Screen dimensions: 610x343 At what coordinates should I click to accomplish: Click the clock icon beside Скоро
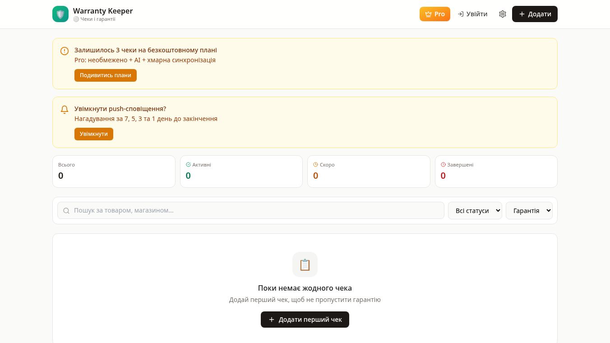pyautogui.click(x=315, y=165)
